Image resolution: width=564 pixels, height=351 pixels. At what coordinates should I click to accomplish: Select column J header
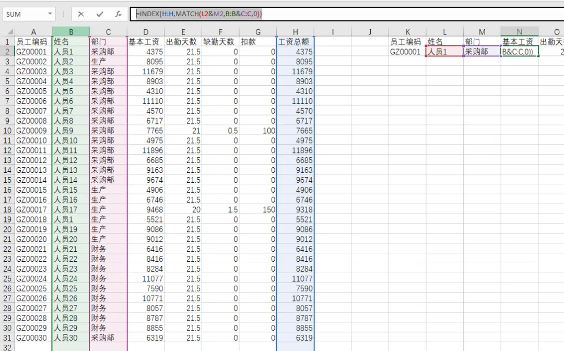(370, 32)
